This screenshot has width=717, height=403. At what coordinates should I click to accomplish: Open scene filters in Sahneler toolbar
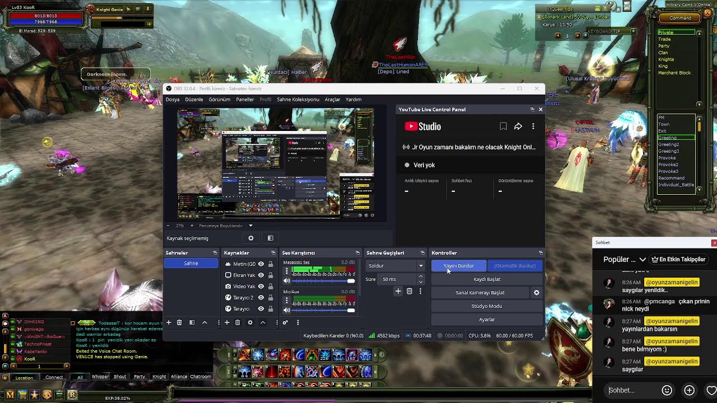(192, 322)
